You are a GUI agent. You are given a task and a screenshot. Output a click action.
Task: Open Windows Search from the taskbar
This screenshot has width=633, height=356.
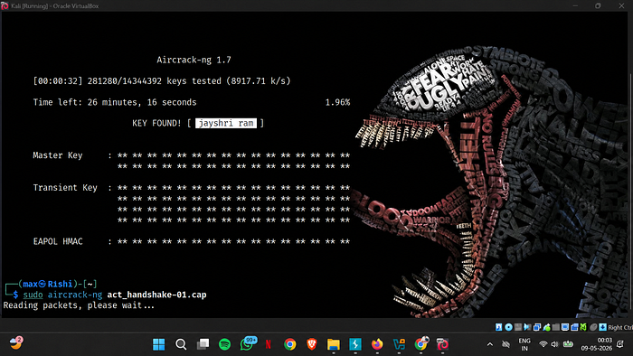(181, 344)
